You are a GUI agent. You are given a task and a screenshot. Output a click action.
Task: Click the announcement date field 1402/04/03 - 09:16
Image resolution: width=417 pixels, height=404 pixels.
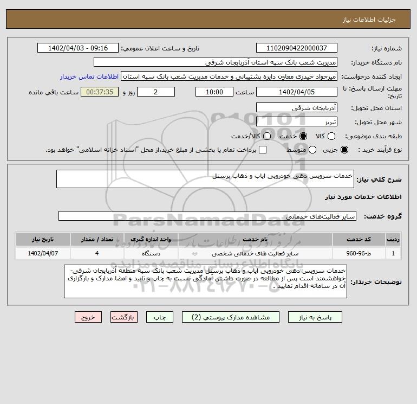click(78, 48)
